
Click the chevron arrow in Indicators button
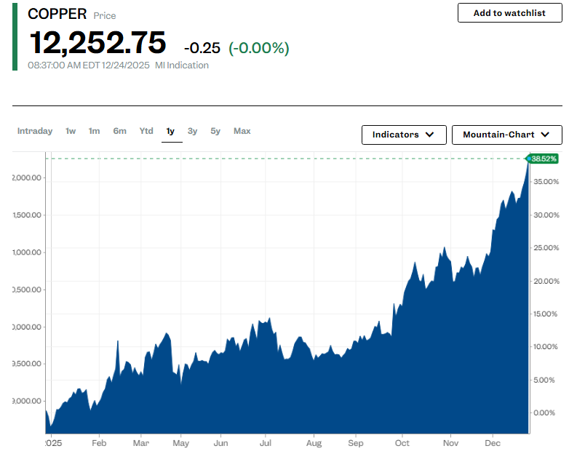429,135
